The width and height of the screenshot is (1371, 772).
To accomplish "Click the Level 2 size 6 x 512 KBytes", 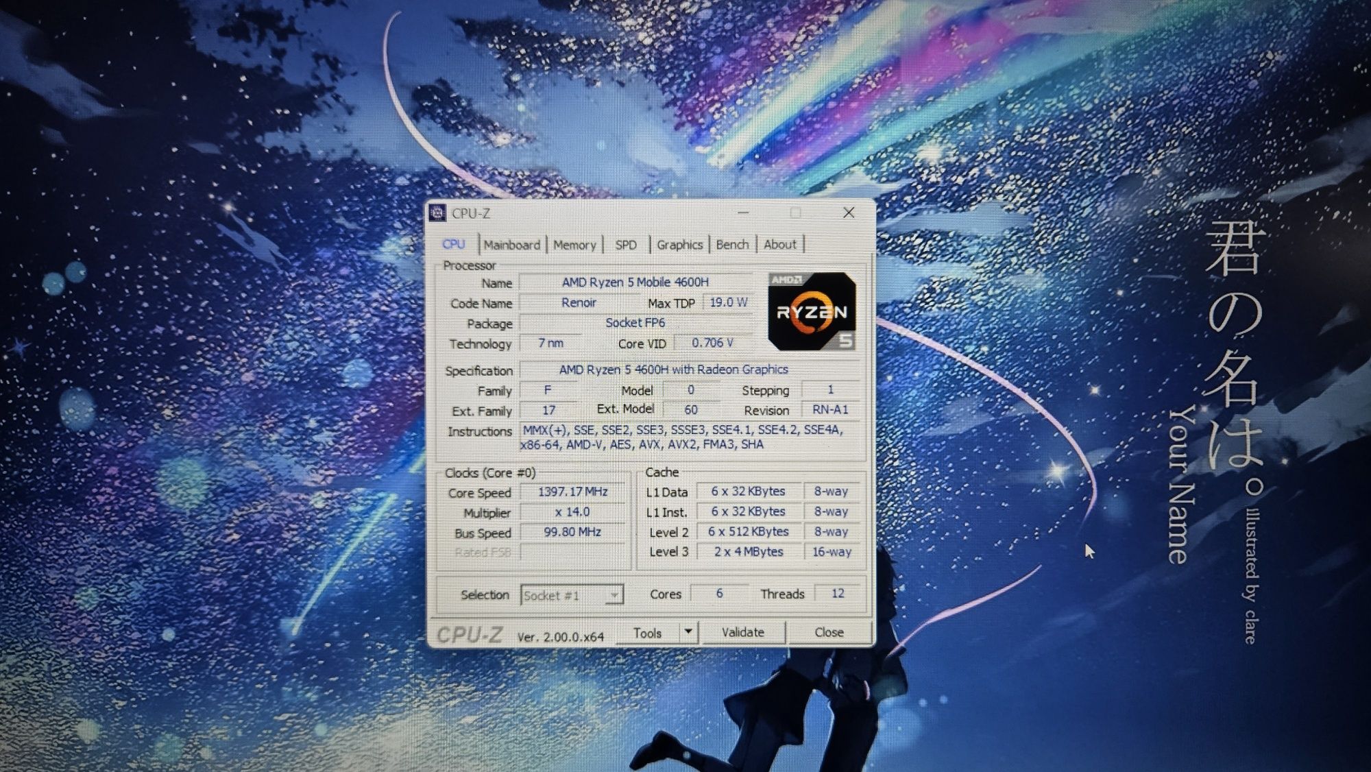I will click(x=748, y=532).
